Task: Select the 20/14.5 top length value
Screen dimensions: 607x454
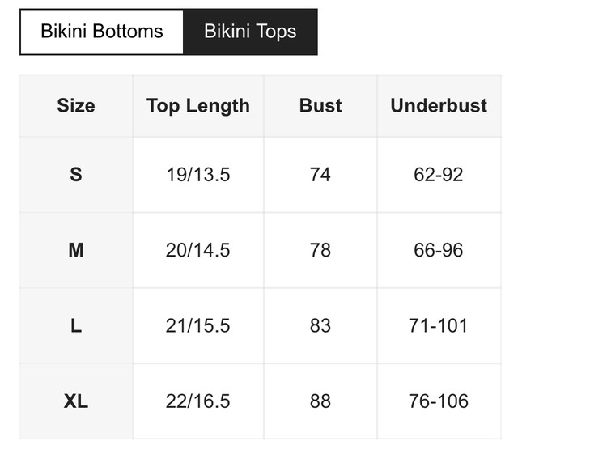Action: [x=198, y=250]
